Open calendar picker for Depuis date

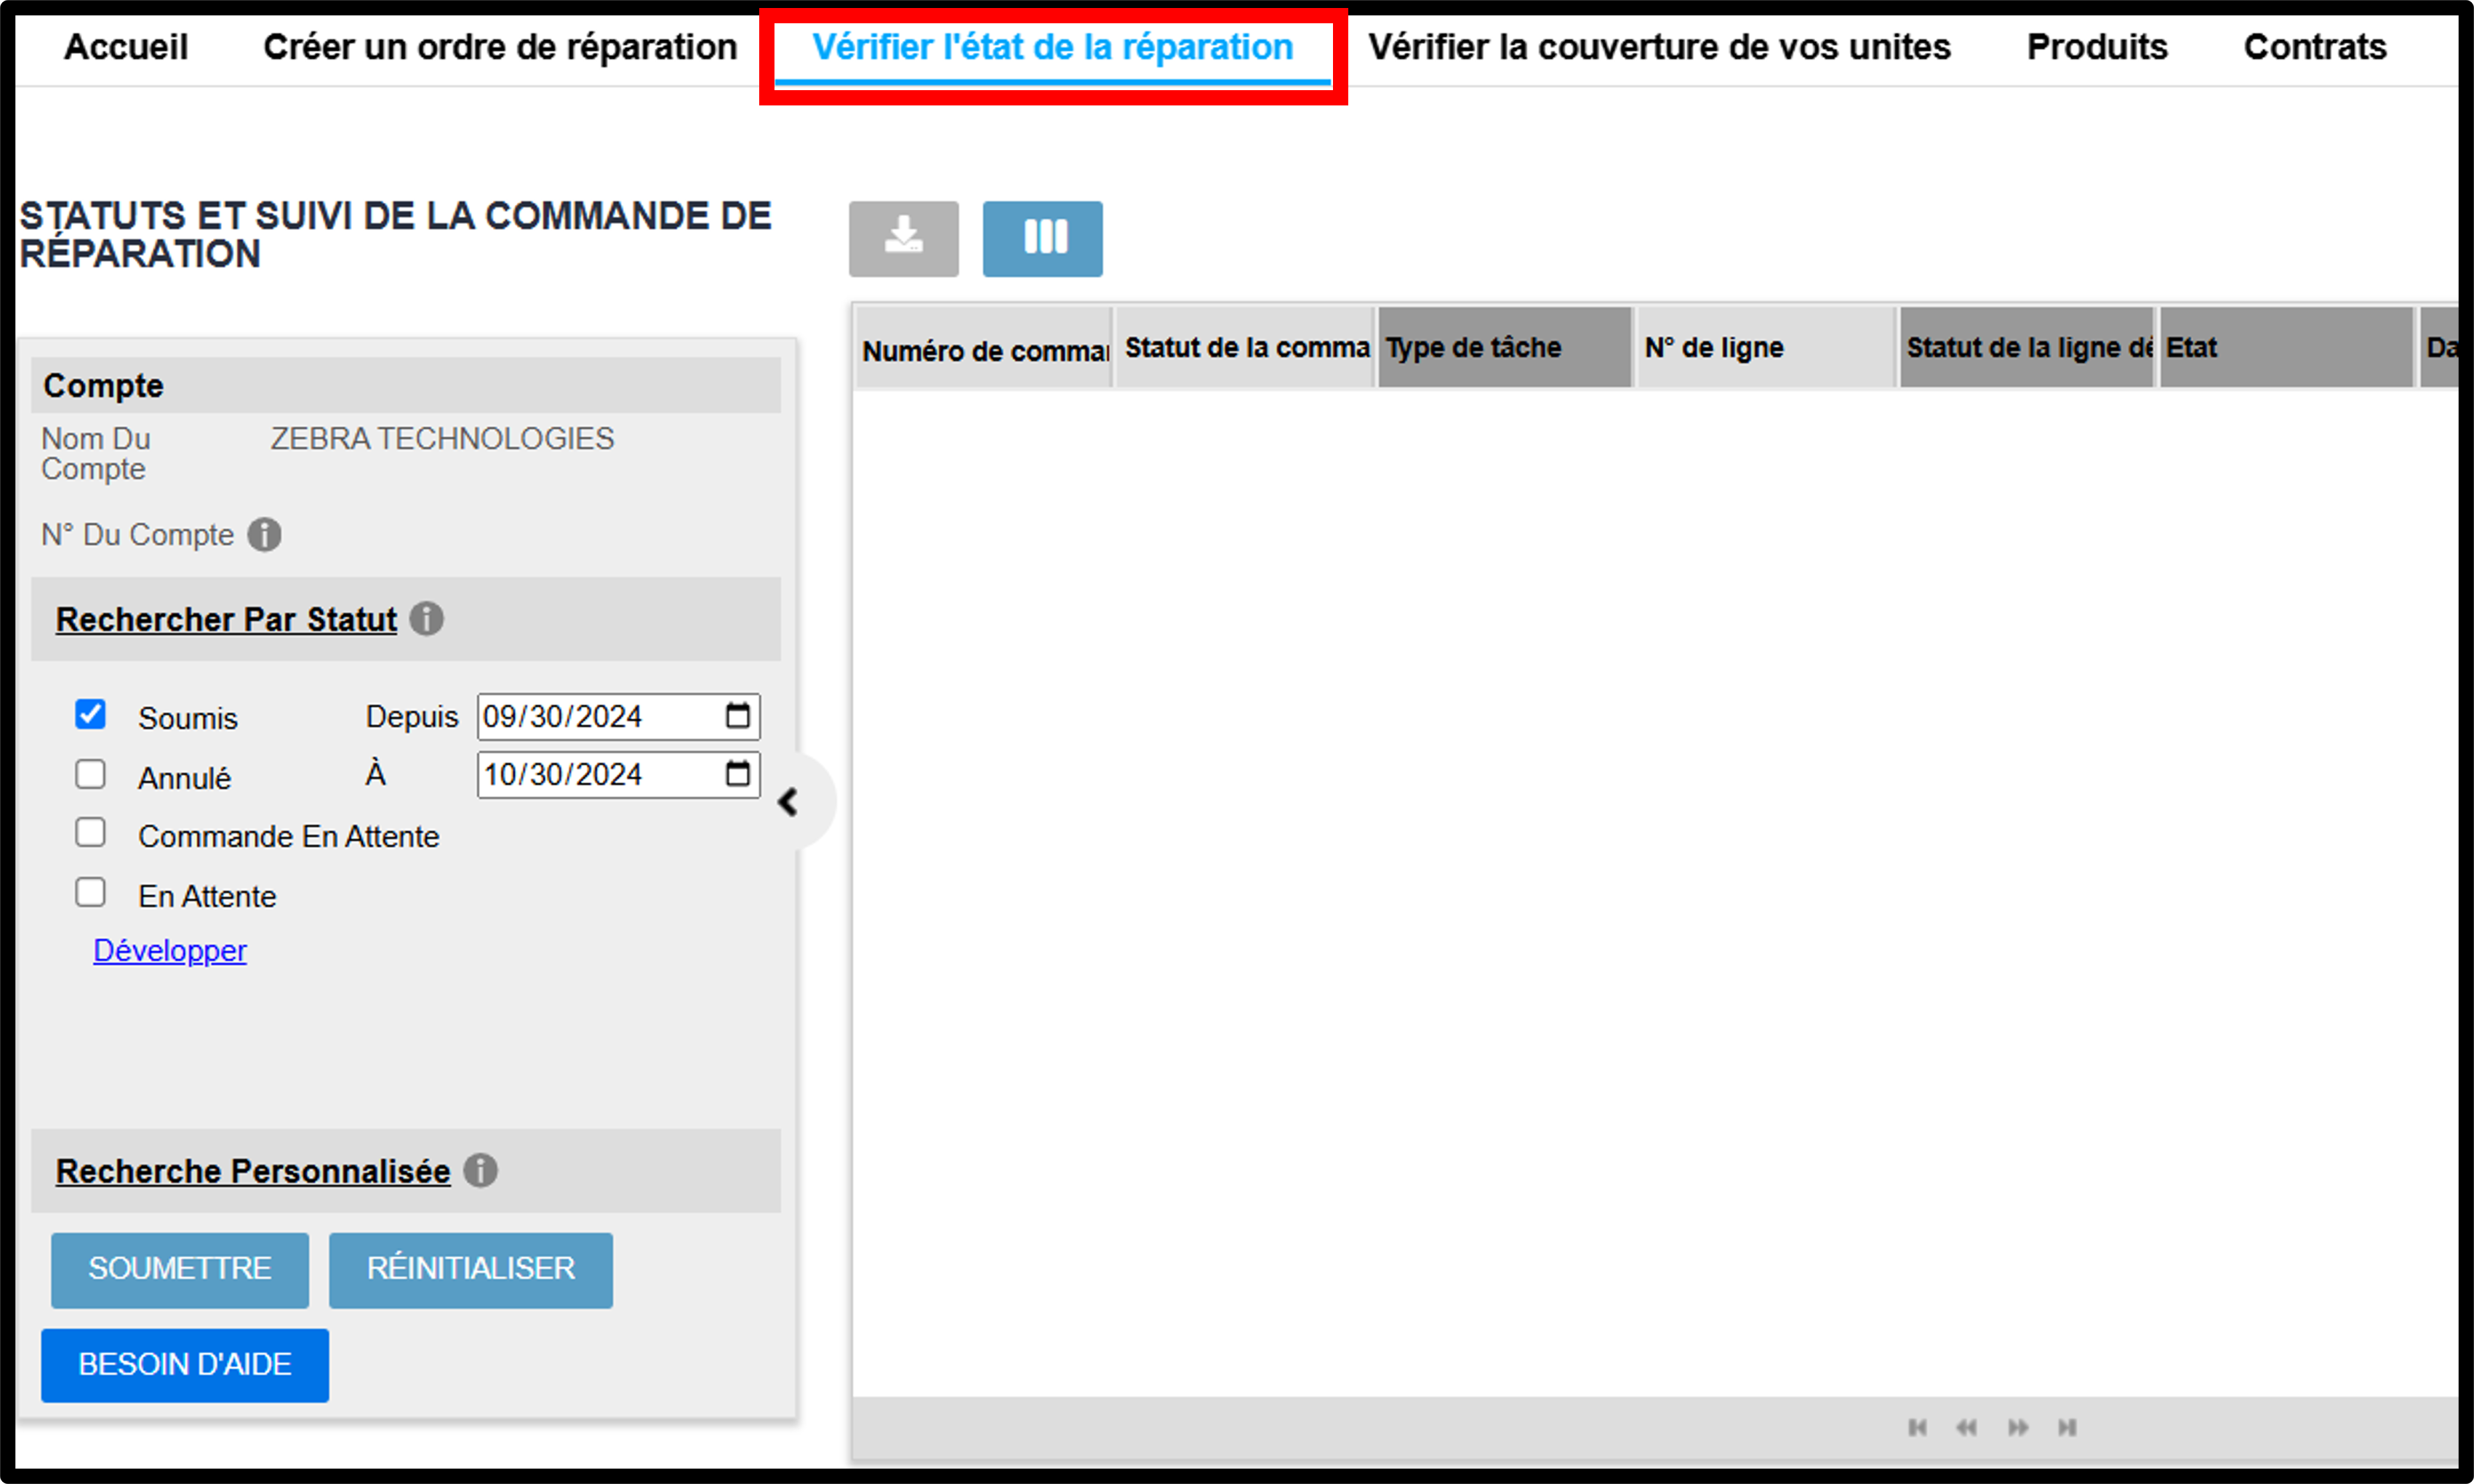(x=737, y=716)
